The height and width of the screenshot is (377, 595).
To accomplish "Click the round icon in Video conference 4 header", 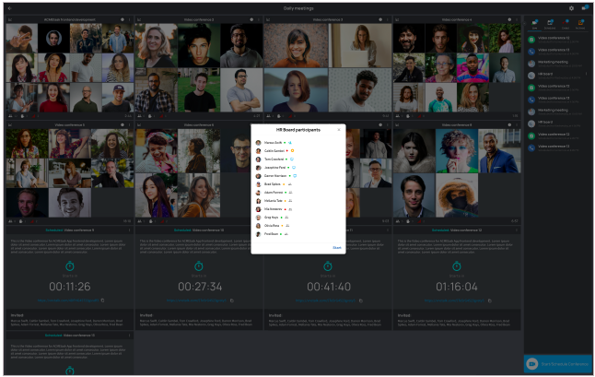I will point(509,19).
